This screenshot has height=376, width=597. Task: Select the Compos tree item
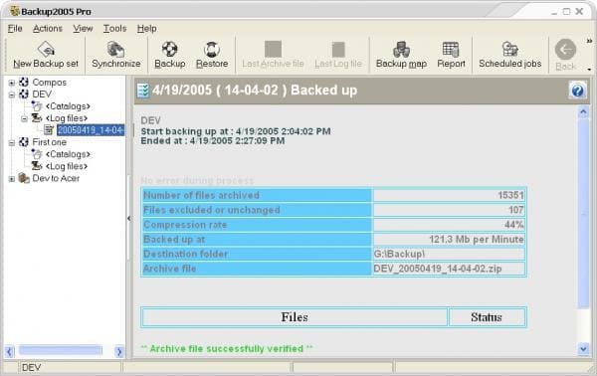pos(49,83)
